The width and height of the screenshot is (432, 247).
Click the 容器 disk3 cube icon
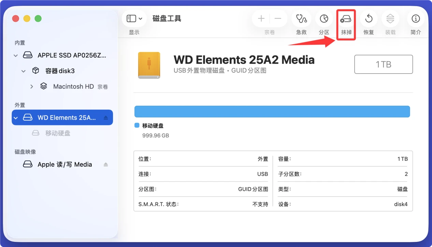[35, 71]
